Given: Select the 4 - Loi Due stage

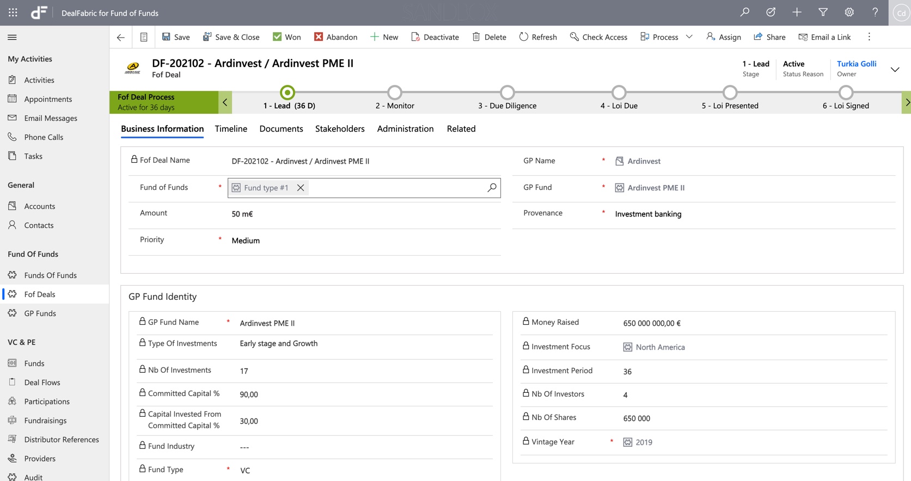Looking at the screenshot, I should (619, 92).
